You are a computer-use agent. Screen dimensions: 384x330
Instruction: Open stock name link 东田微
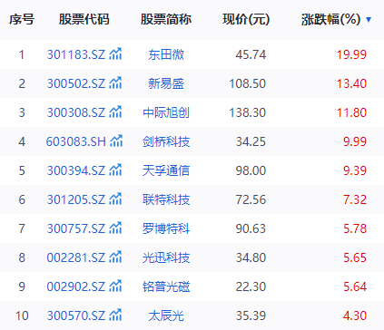166,54
